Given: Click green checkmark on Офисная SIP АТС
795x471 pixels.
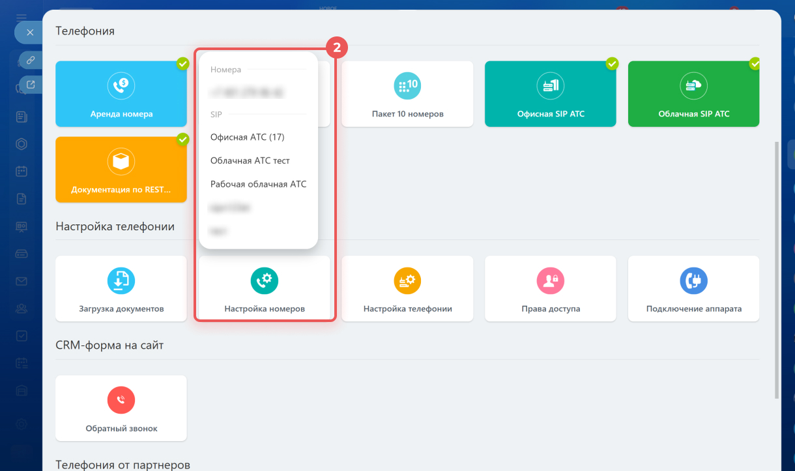Looking at the screenshot, I should pos(612,64).
